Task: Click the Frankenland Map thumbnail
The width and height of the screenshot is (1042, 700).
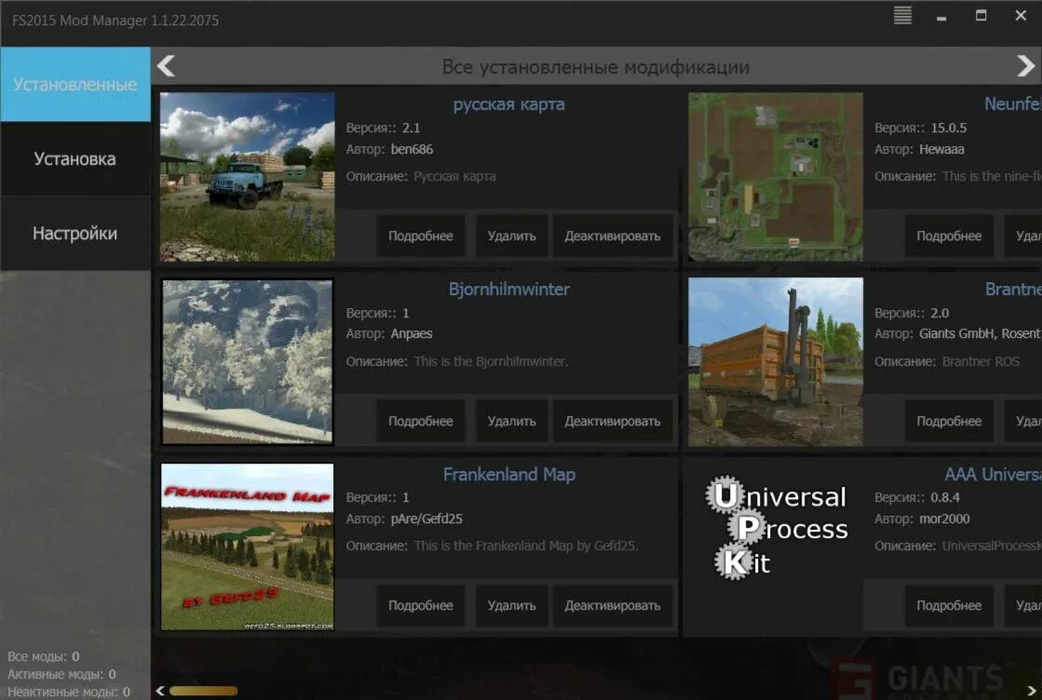Action: click(x=247, y=546)
